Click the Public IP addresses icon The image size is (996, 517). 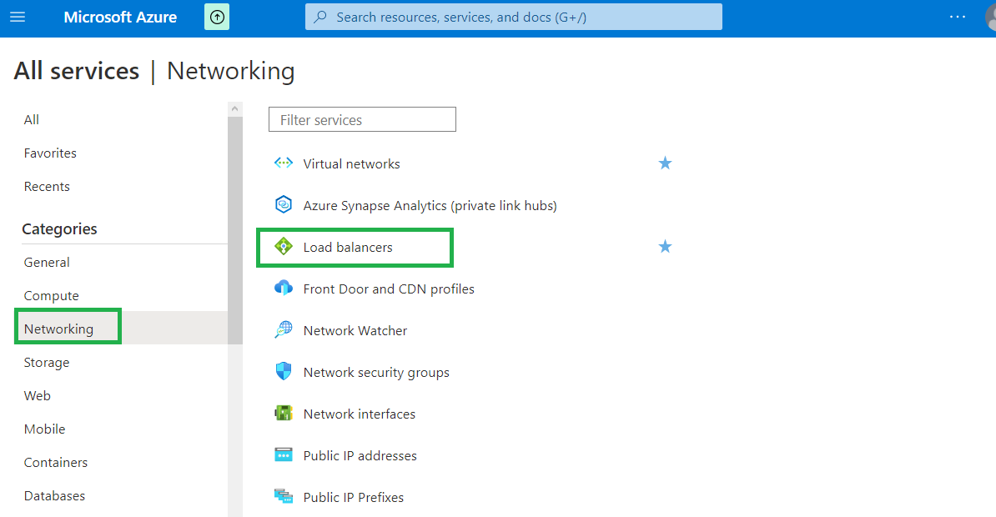pyautogui.click(x=284, y=455)
